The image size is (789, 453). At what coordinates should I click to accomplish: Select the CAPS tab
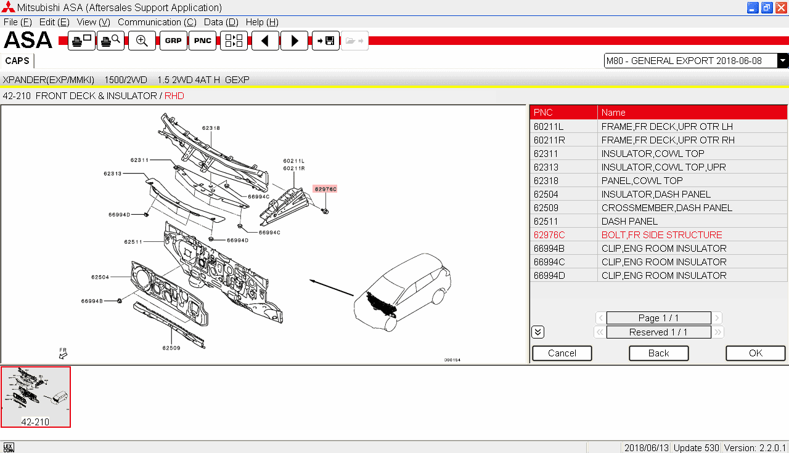[x=17, y=61]
